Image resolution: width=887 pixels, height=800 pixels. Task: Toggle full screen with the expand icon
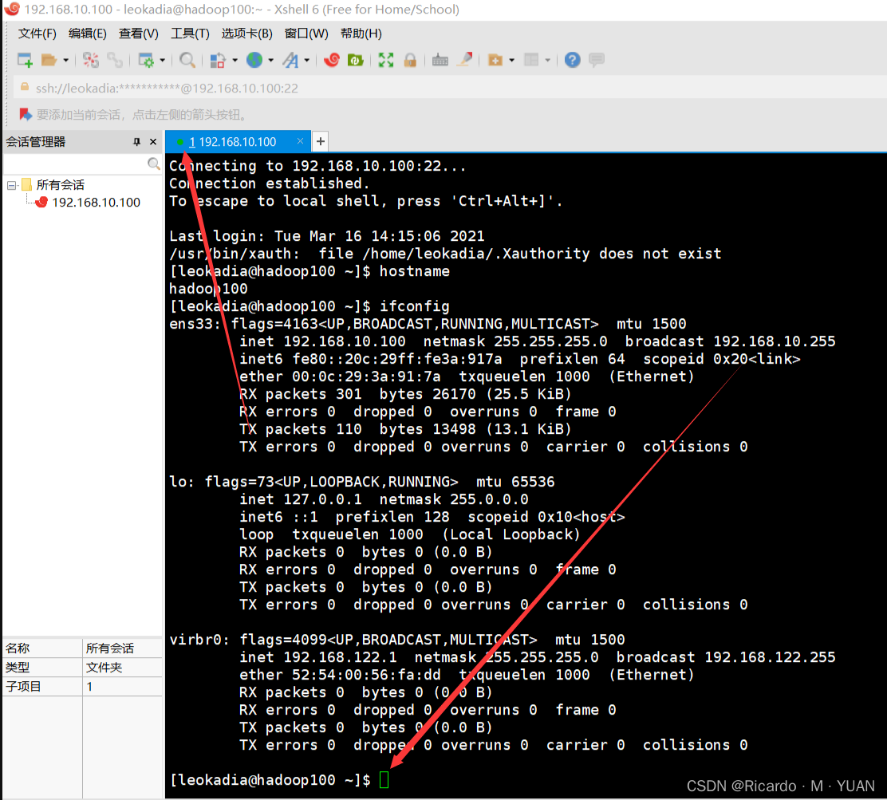tap(385, 60)
